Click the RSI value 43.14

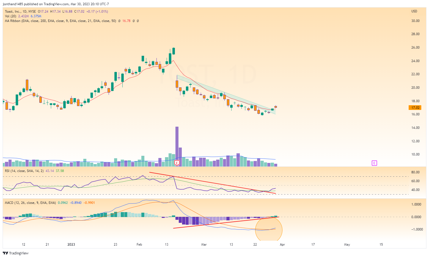50,171
